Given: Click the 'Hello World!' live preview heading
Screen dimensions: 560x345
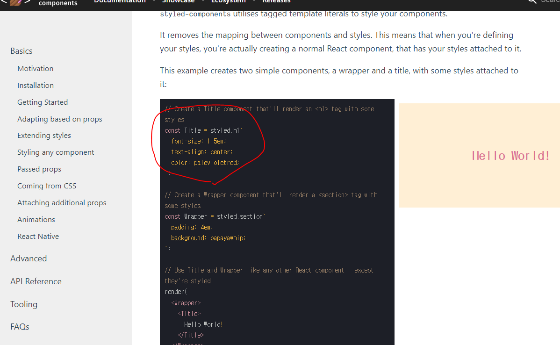Looking at the screenshot, I should coord(511,156).
